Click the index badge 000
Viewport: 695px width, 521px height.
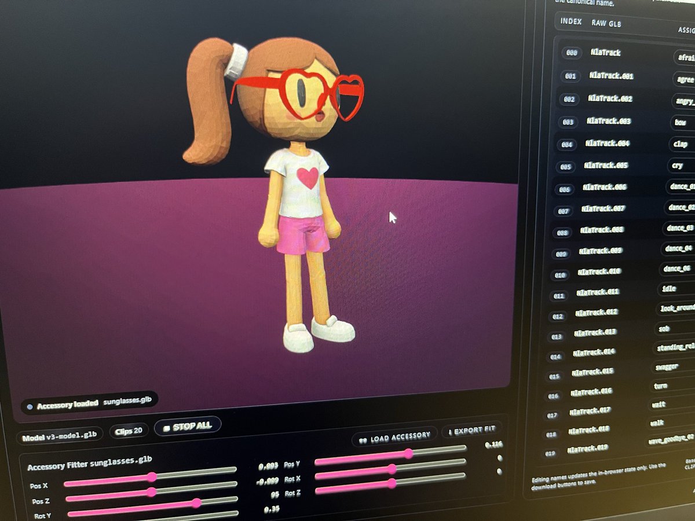point(572,53)
